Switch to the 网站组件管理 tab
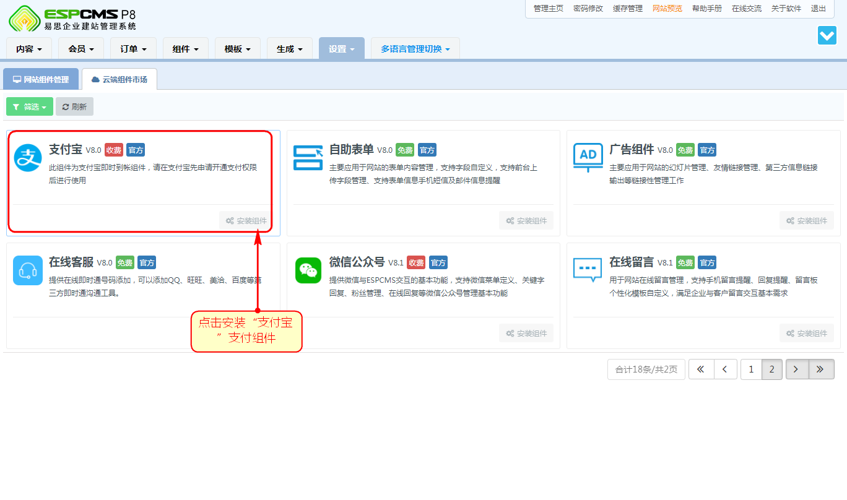Screen dimensions: 847x500 tap(41, 79)
